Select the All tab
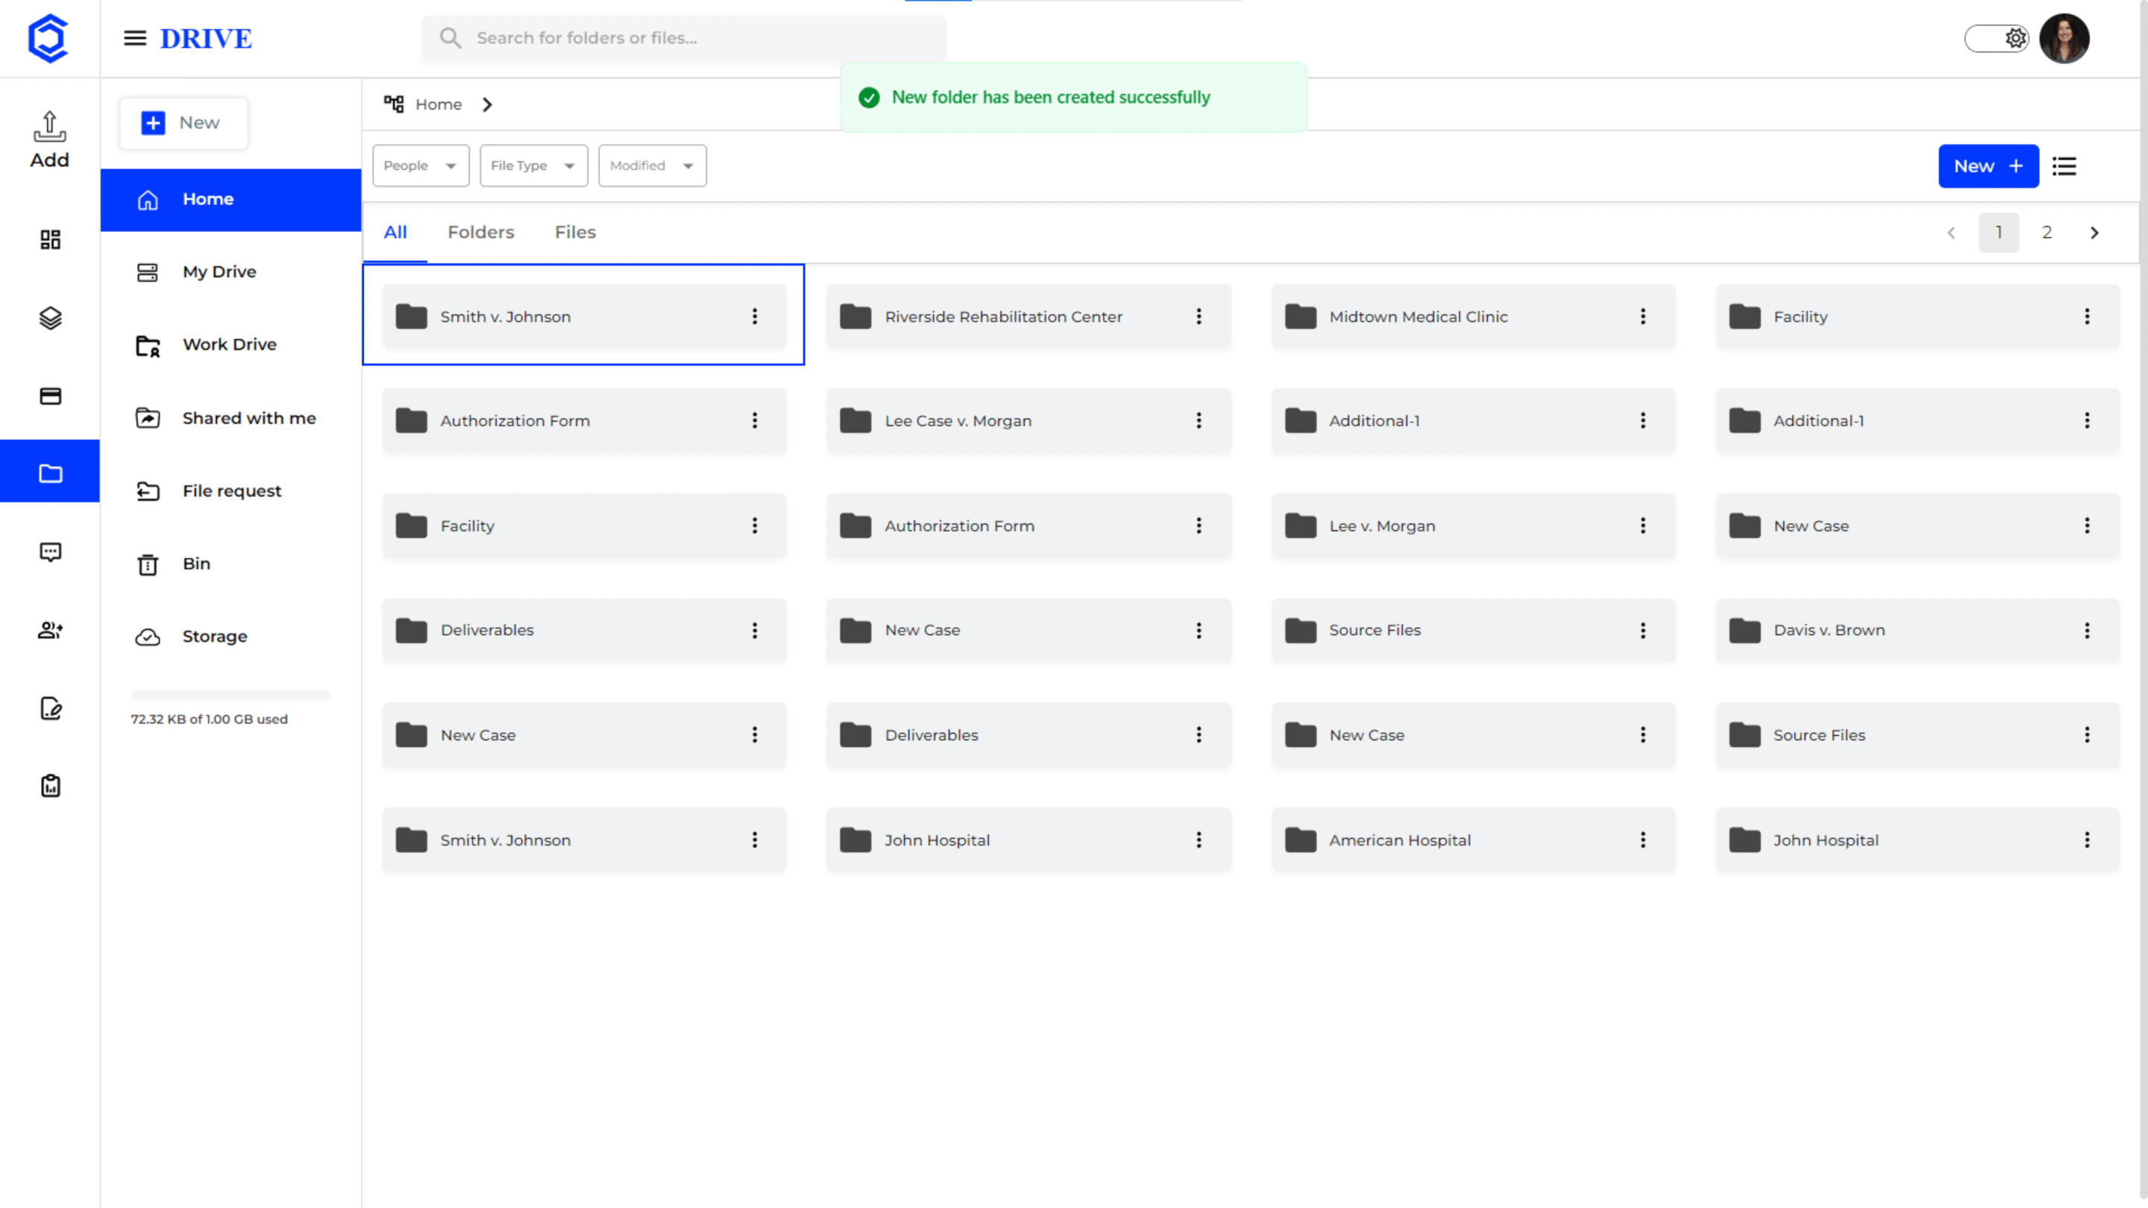Viewport: 2148px width, 1208px height. point(395,233)
